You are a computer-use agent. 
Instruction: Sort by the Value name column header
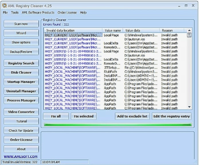pyautogui.click(x=113, y=30)
